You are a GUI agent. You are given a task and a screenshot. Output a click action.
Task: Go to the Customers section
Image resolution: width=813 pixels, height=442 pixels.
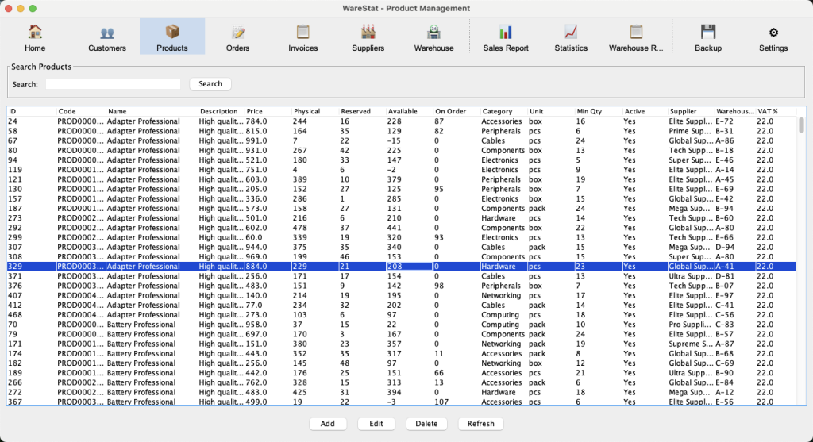(107, 37)
